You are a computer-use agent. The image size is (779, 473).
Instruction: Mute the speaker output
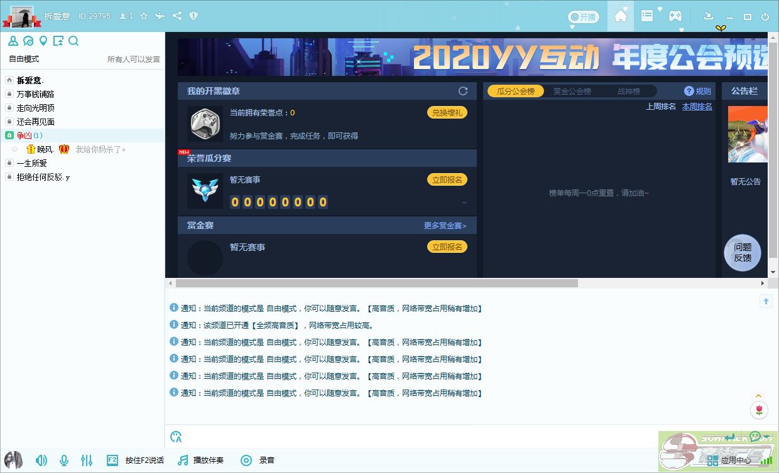(41, 460)
